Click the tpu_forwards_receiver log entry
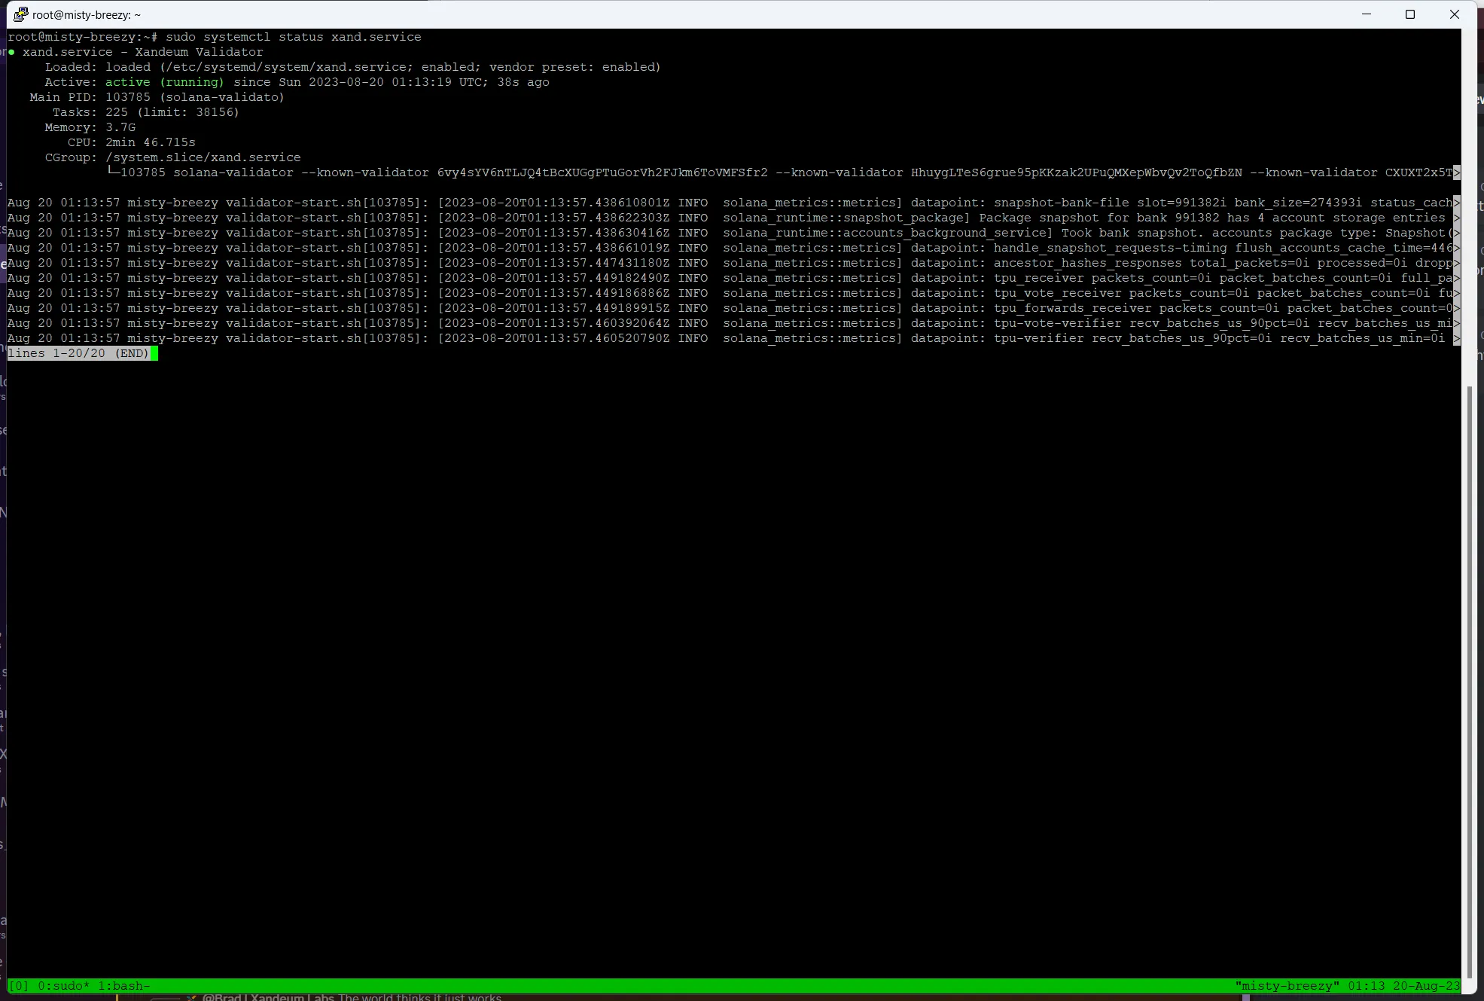 (x=730, y=308)
